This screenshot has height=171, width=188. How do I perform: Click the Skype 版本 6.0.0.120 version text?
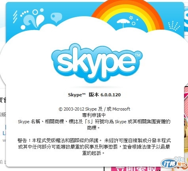tap(94, 95)
